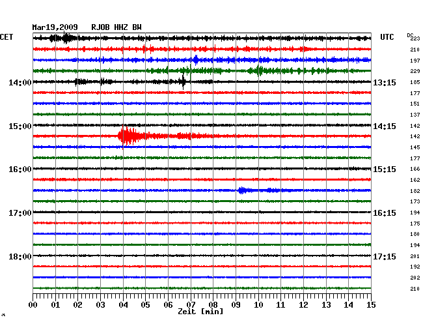This screenshot has height=322, width=423.
Task: Select DC value 180
Action: point(415,234)
